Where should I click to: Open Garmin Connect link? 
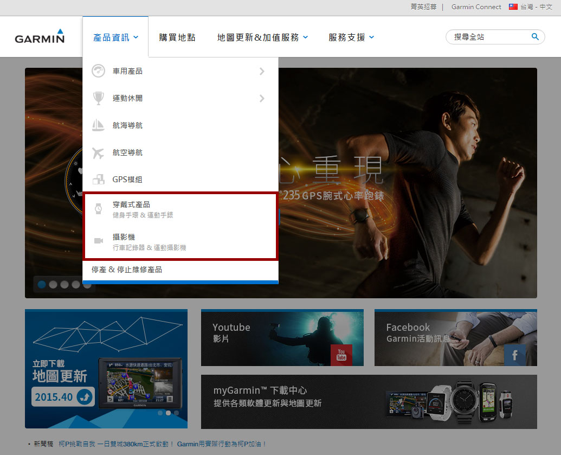tap(476, 7)
